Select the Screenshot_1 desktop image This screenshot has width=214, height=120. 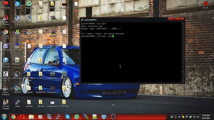pyautogui.click(x=52, y=75)
